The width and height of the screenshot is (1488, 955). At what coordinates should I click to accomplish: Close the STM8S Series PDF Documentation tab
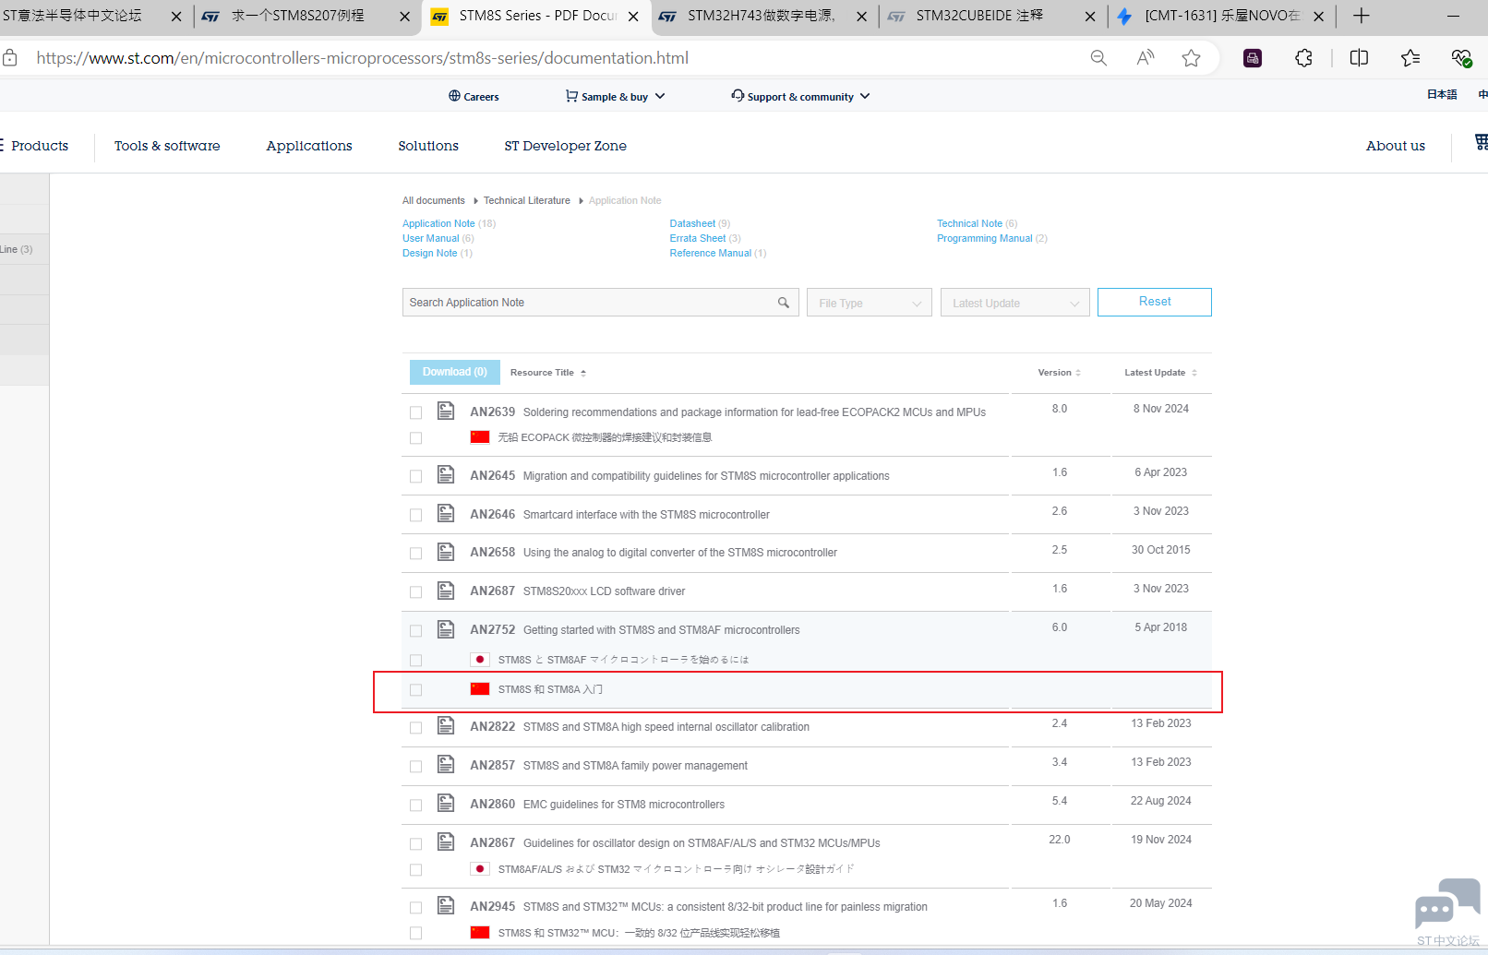tap(633, 17)
